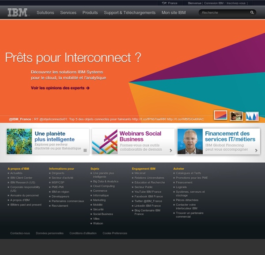Open the Produits menu
The image size is (265, 255).
pos(90,13)
